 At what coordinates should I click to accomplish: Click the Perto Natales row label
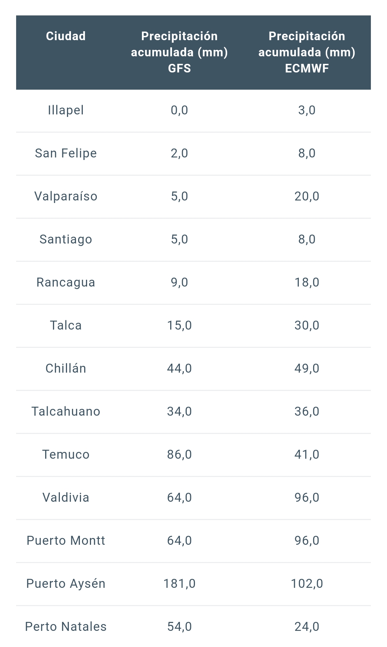[66, 627]
